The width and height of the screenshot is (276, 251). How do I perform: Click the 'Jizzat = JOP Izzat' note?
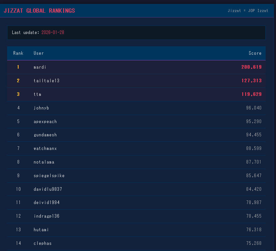coord(248,11)
